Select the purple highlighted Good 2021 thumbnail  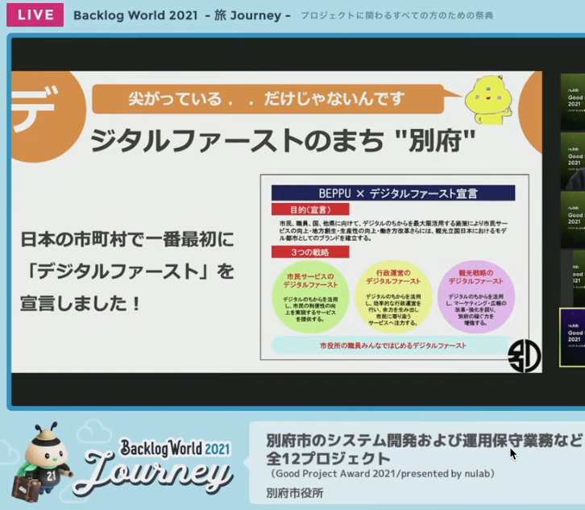point(572,338)
